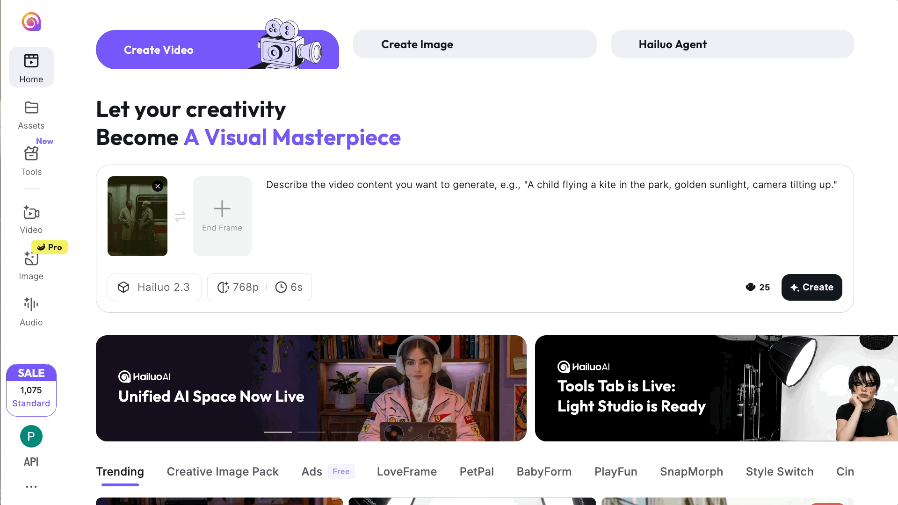Remove the uploaded first frame image
Screen dimensions: 898x505
[x=158, y=186]
